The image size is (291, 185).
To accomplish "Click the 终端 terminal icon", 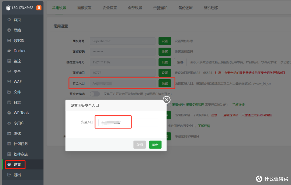I will click(x=9, y=133).
